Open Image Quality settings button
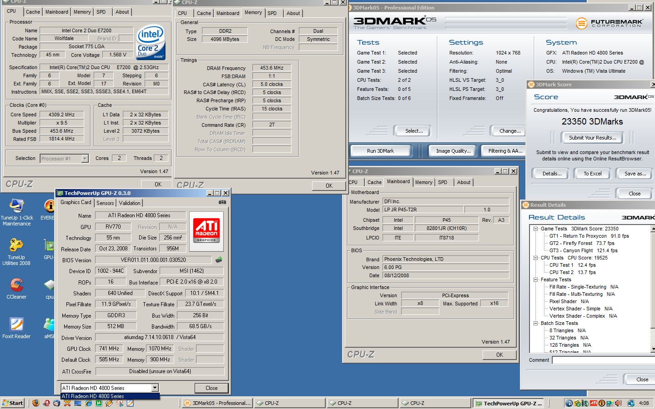The image size is (655, 409). (453, 151)
